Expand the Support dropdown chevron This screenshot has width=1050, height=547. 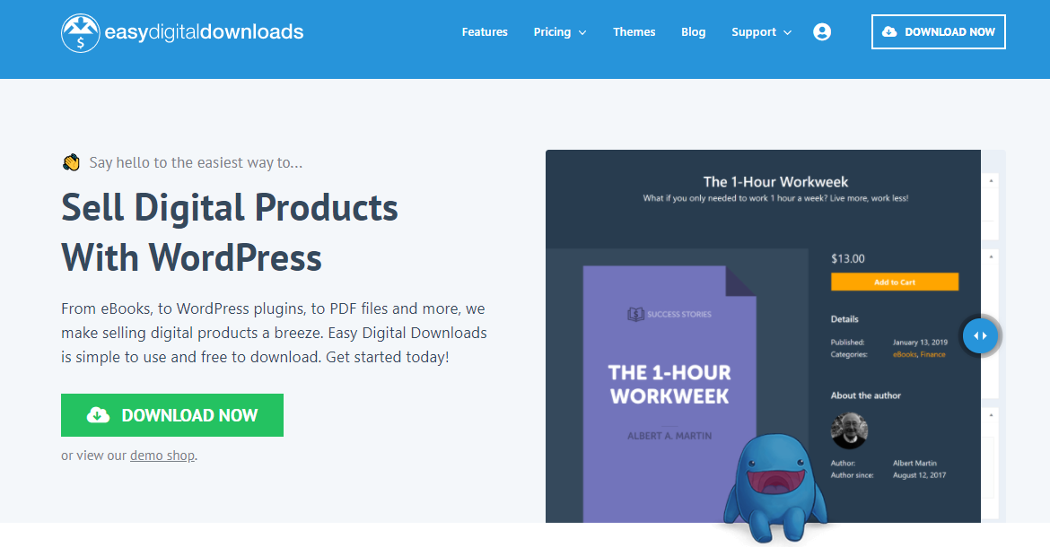click(788, 33)
